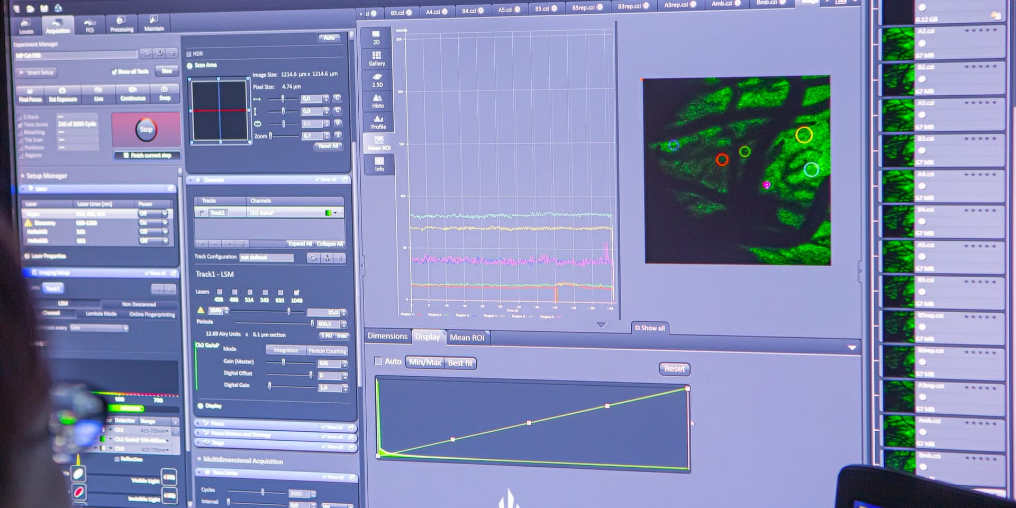Open the Histo histogram view
This screenshot has height=508, width=1016.
[378, 101]
